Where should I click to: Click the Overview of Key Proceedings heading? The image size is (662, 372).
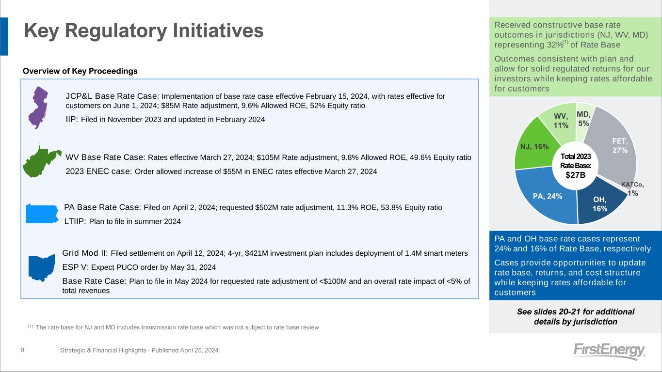81,71
